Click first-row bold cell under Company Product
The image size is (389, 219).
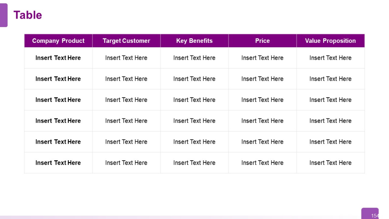pos(58,58)
